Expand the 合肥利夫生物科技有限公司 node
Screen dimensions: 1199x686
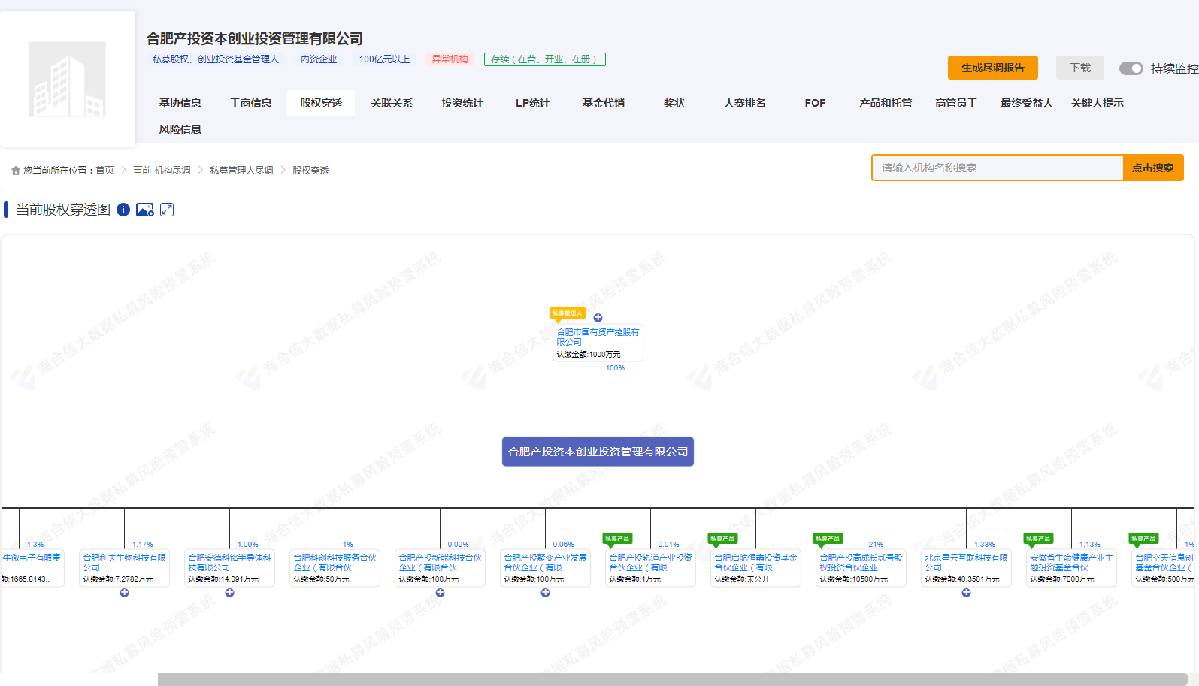(125, 593)
